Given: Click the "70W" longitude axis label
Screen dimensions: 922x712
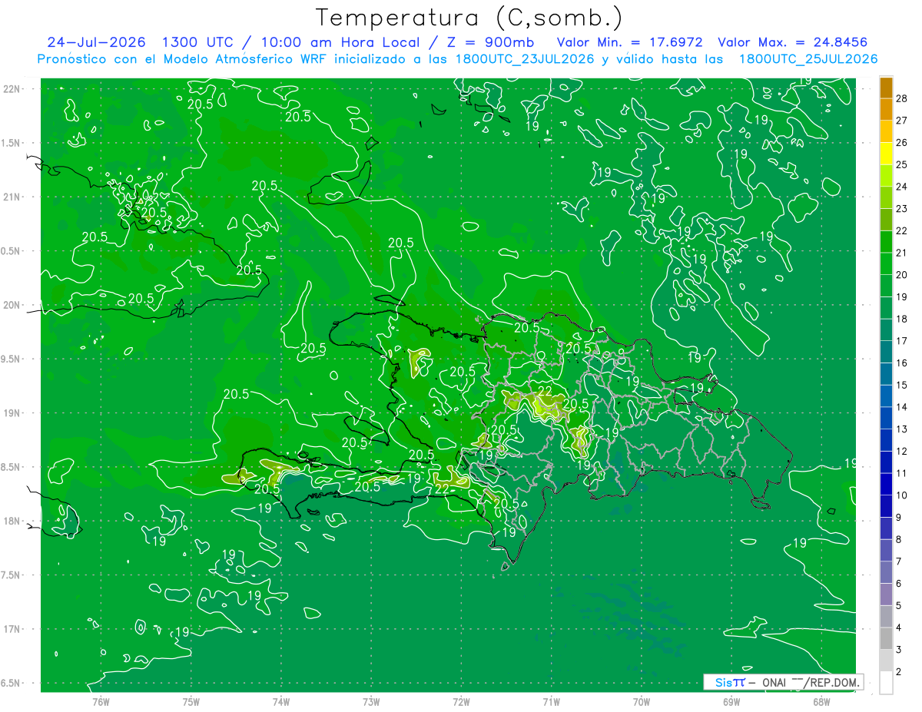Looking at the screenshot, I should (642, 702).
